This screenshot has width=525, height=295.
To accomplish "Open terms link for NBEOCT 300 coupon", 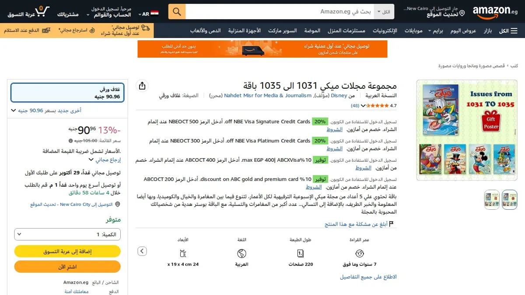I will point(335,149).
